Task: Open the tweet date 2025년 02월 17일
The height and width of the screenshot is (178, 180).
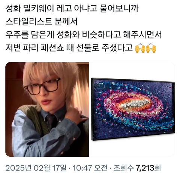Action: click(36, 168)
